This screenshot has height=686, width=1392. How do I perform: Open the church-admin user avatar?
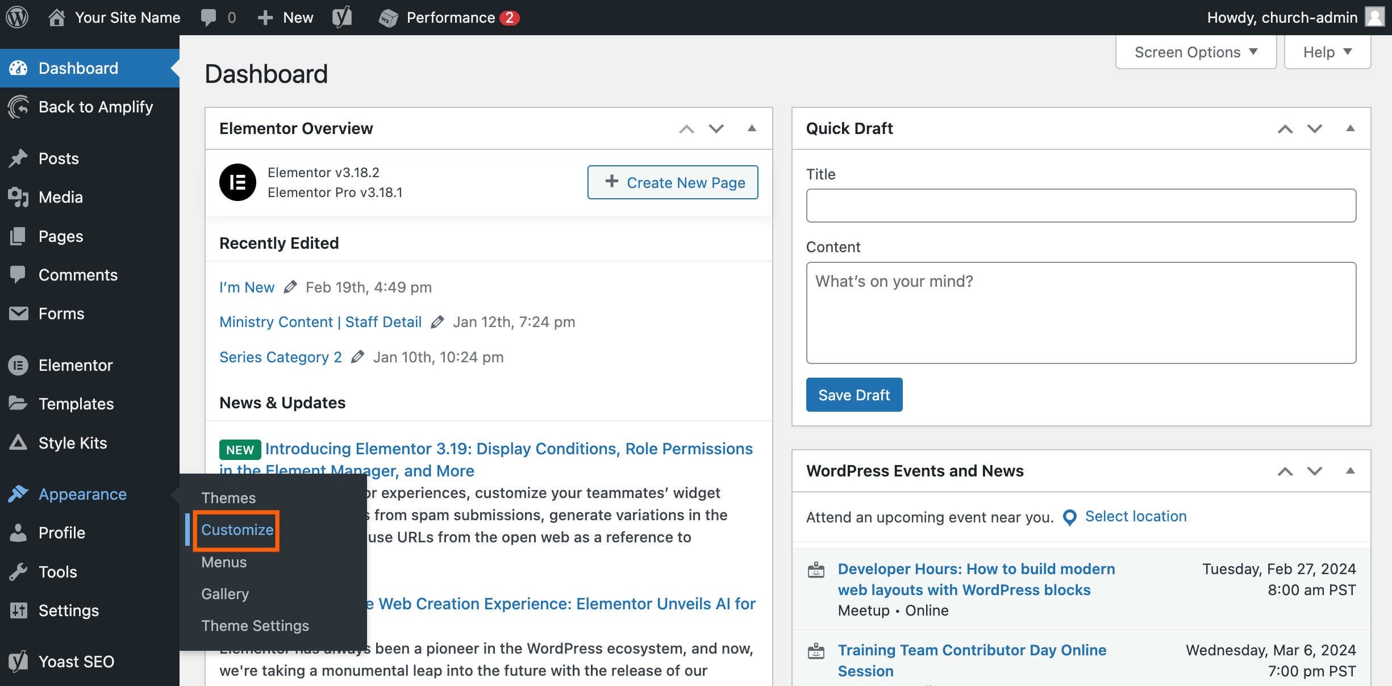point(1375,17)
